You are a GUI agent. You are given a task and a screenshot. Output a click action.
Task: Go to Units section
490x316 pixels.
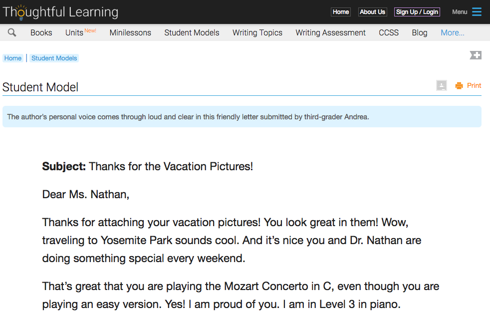(x=74, y=32)
